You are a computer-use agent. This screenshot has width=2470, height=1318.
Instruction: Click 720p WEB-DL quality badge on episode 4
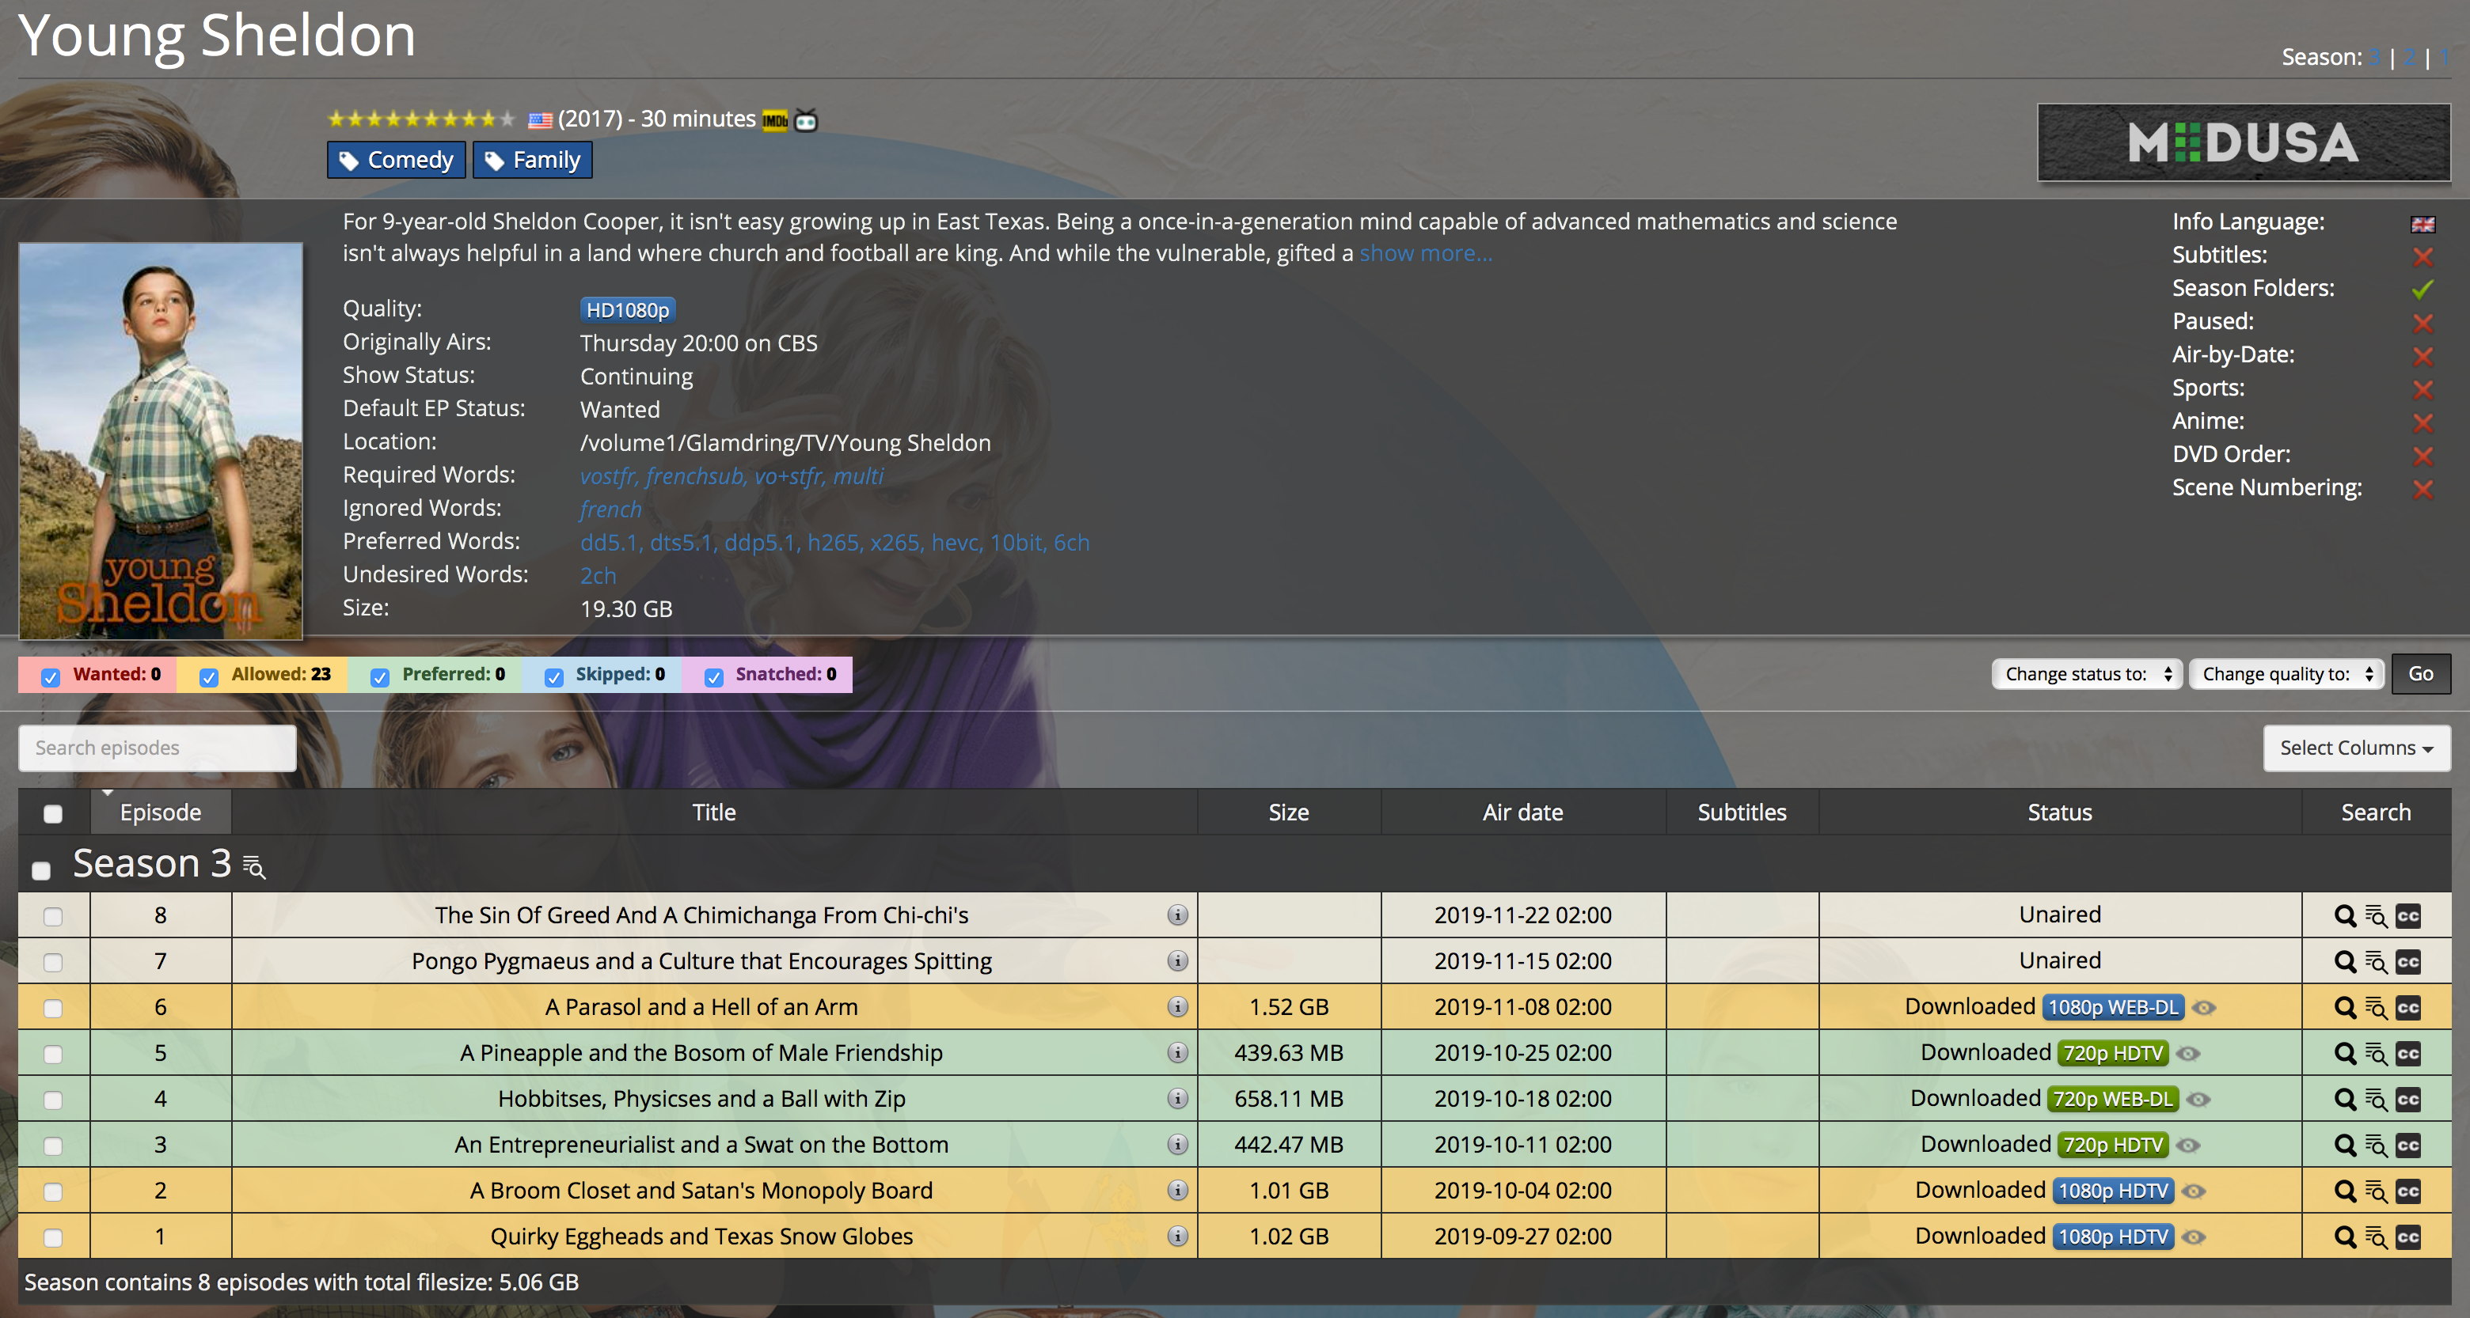pos(2112,1099)
